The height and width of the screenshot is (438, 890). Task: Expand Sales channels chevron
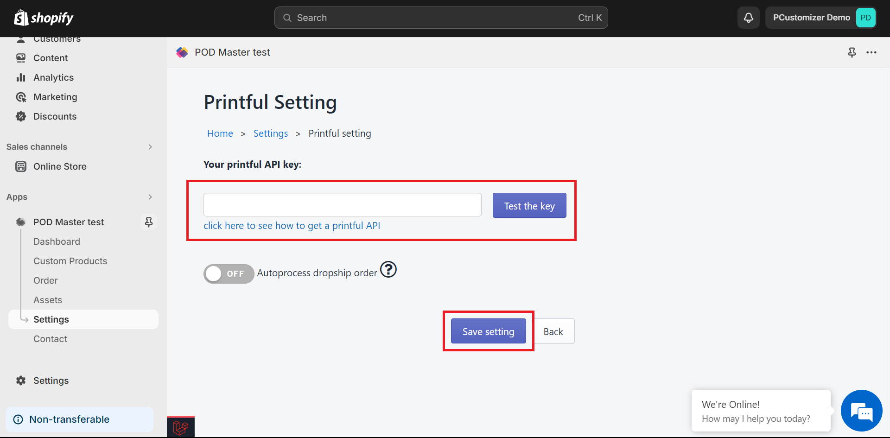150,147
